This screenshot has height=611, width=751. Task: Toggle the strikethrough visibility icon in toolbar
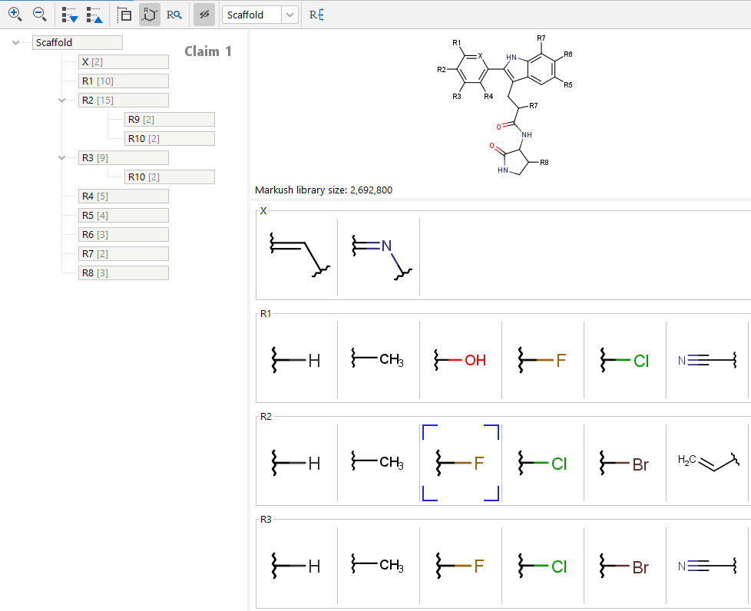click(203, 14)
